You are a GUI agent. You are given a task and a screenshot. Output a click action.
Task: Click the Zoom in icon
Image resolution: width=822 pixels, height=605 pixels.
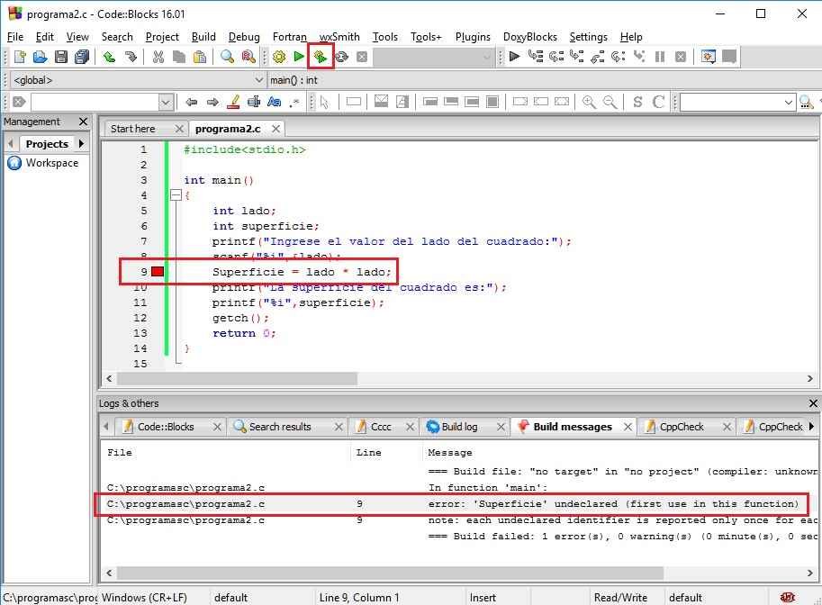(590, 102)
